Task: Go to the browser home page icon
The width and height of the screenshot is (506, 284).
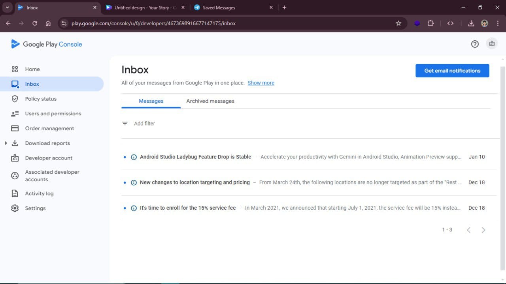Action: [48, 23]
